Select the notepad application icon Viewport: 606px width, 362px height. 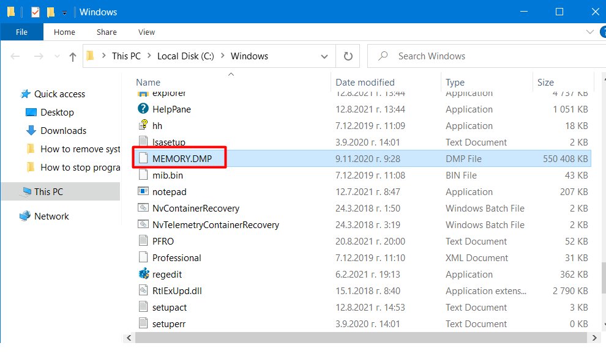click(x=143, y=191)
